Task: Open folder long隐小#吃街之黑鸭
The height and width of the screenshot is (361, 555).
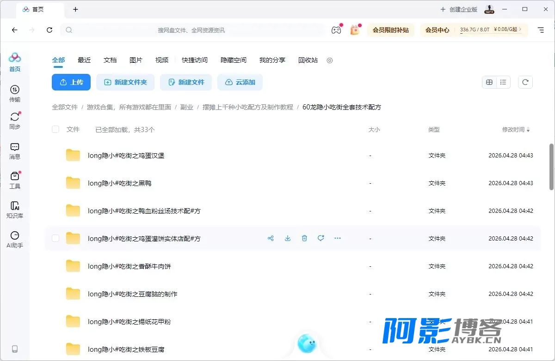Action: pos(120,183)
